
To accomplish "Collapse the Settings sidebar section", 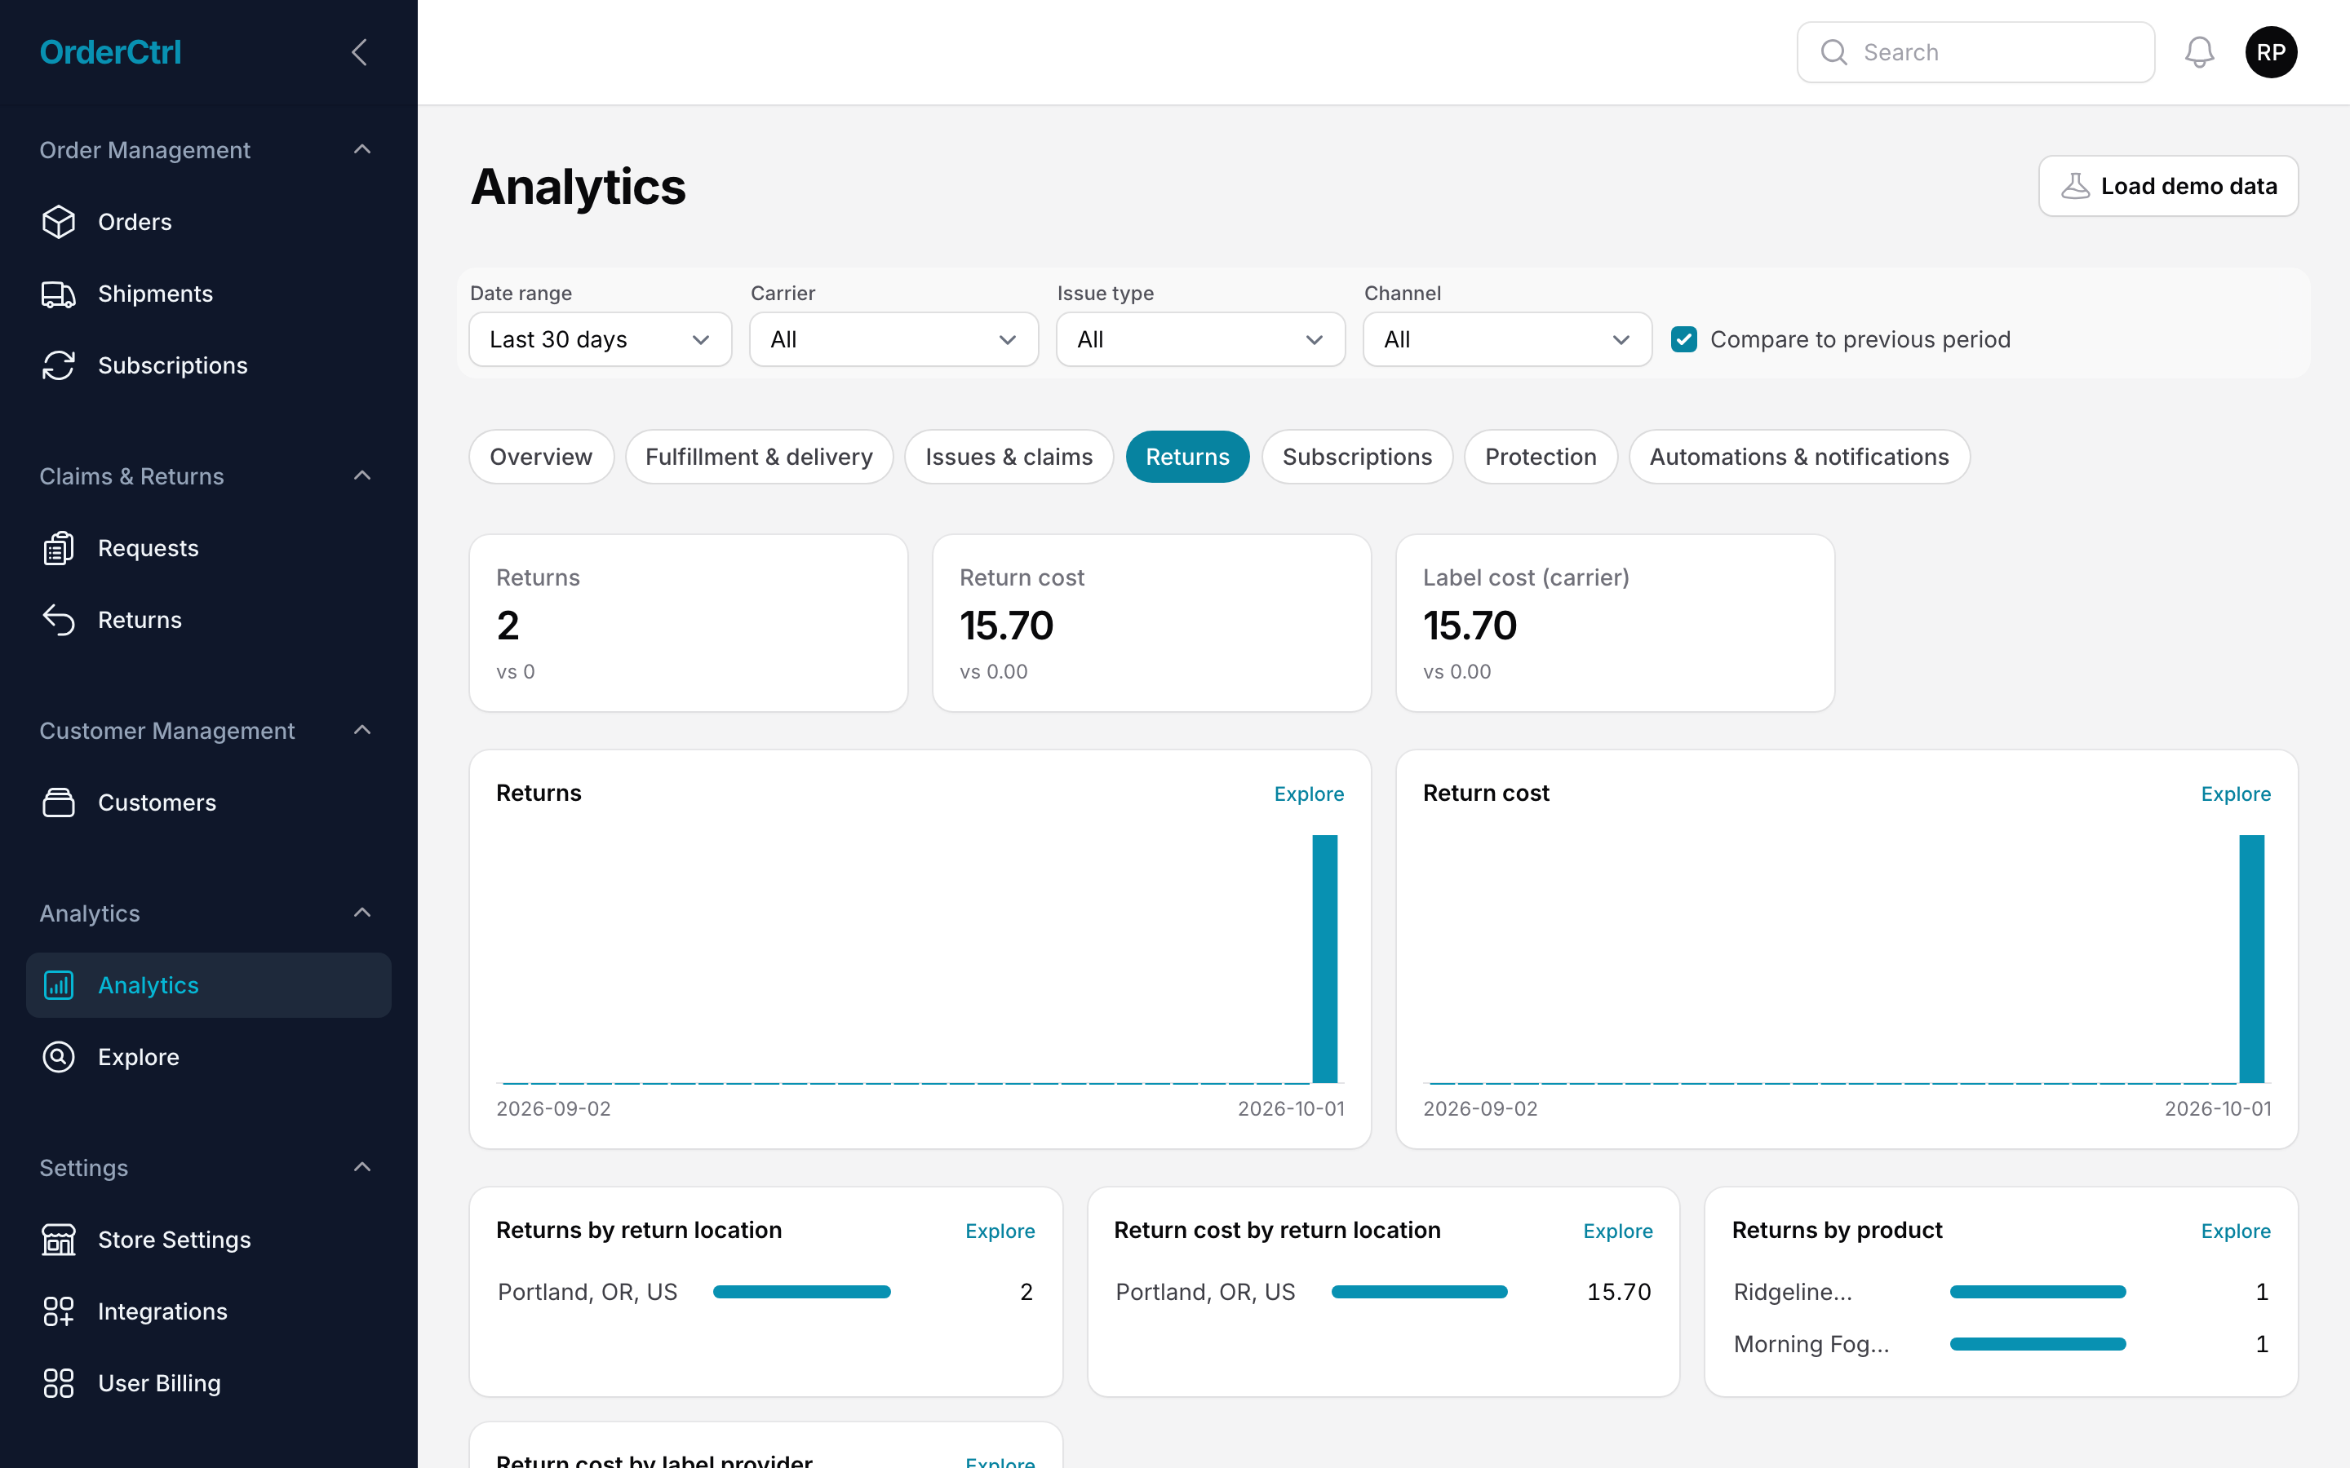I will [362, 1167].
